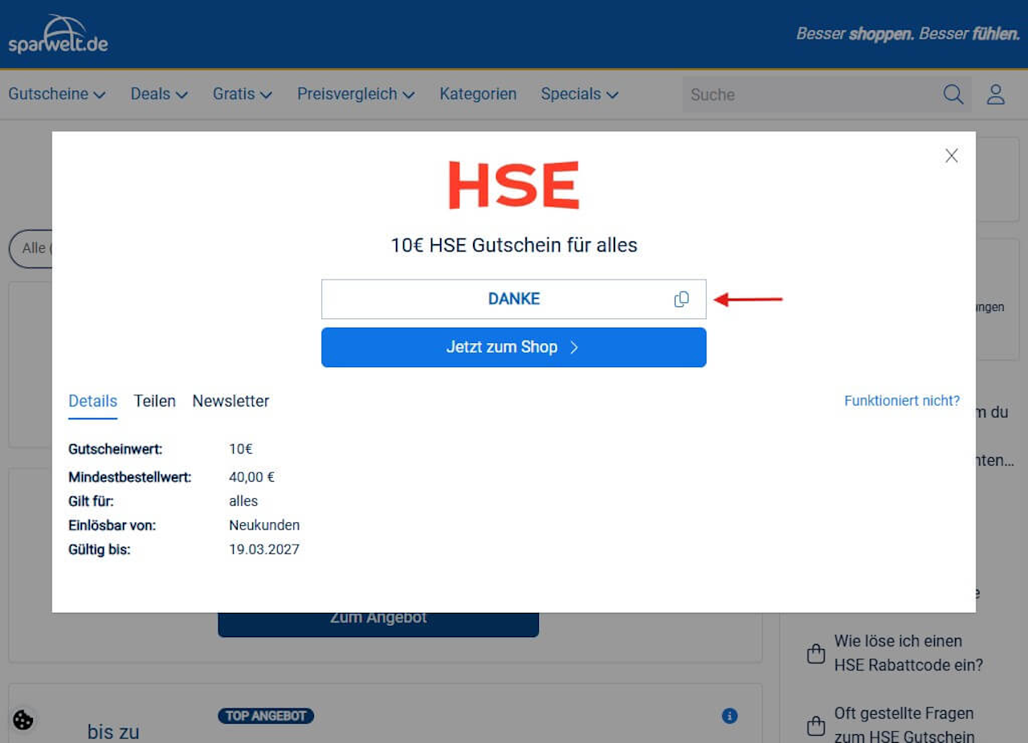
Task: Select the 'Alle' filter pill
Action: click(x=31, y=248)
